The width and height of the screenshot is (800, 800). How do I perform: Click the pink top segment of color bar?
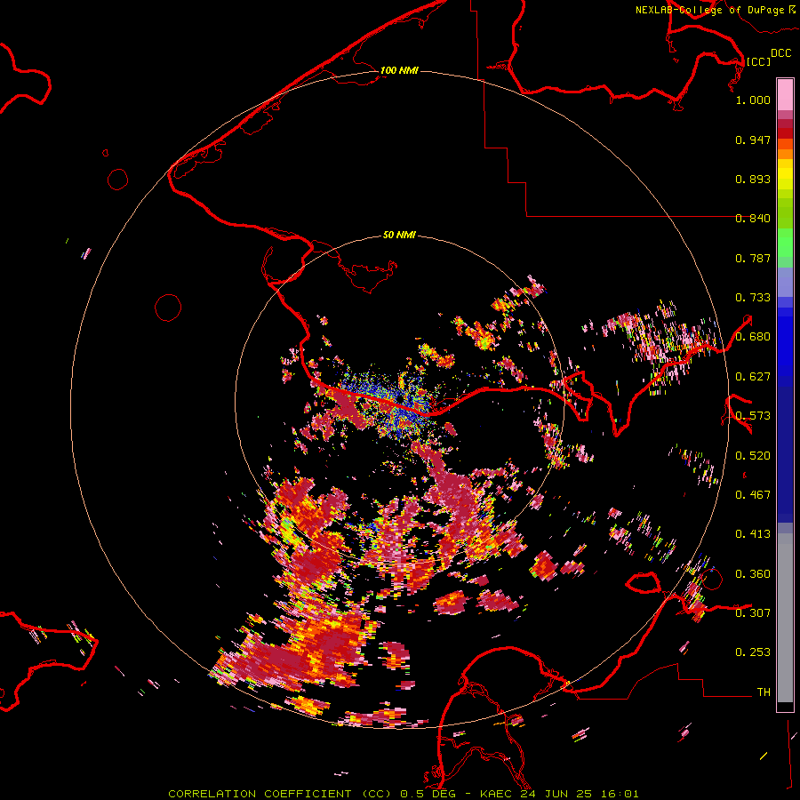point(785,94)
